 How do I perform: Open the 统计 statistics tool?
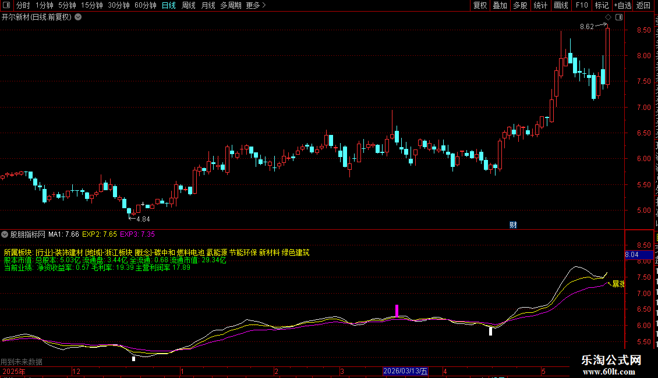[540, 5]
